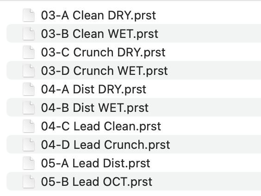Select the 05-B Lead OCT.prst file icon
Screen dimensions: 261x196
click(29, 182)
